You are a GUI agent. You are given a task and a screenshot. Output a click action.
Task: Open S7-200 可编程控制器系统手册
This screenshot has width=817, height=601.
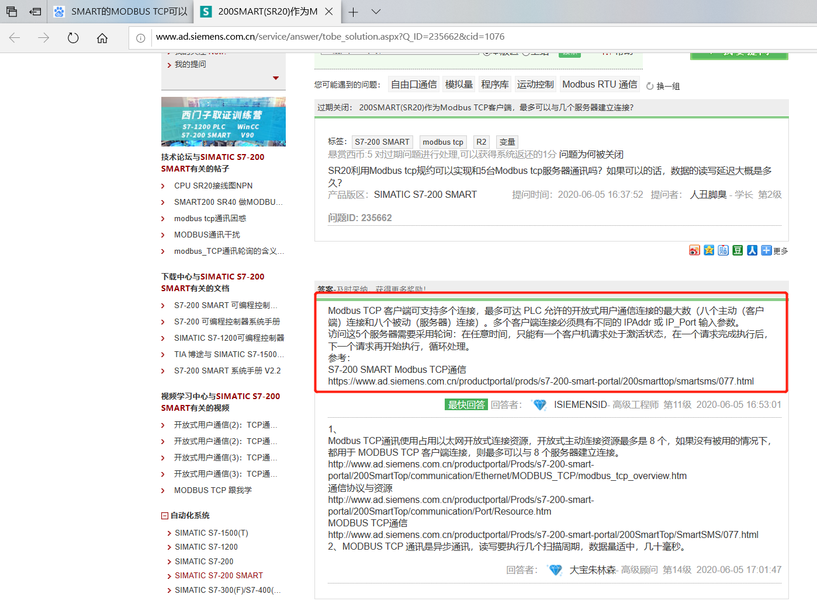[227, 322]
